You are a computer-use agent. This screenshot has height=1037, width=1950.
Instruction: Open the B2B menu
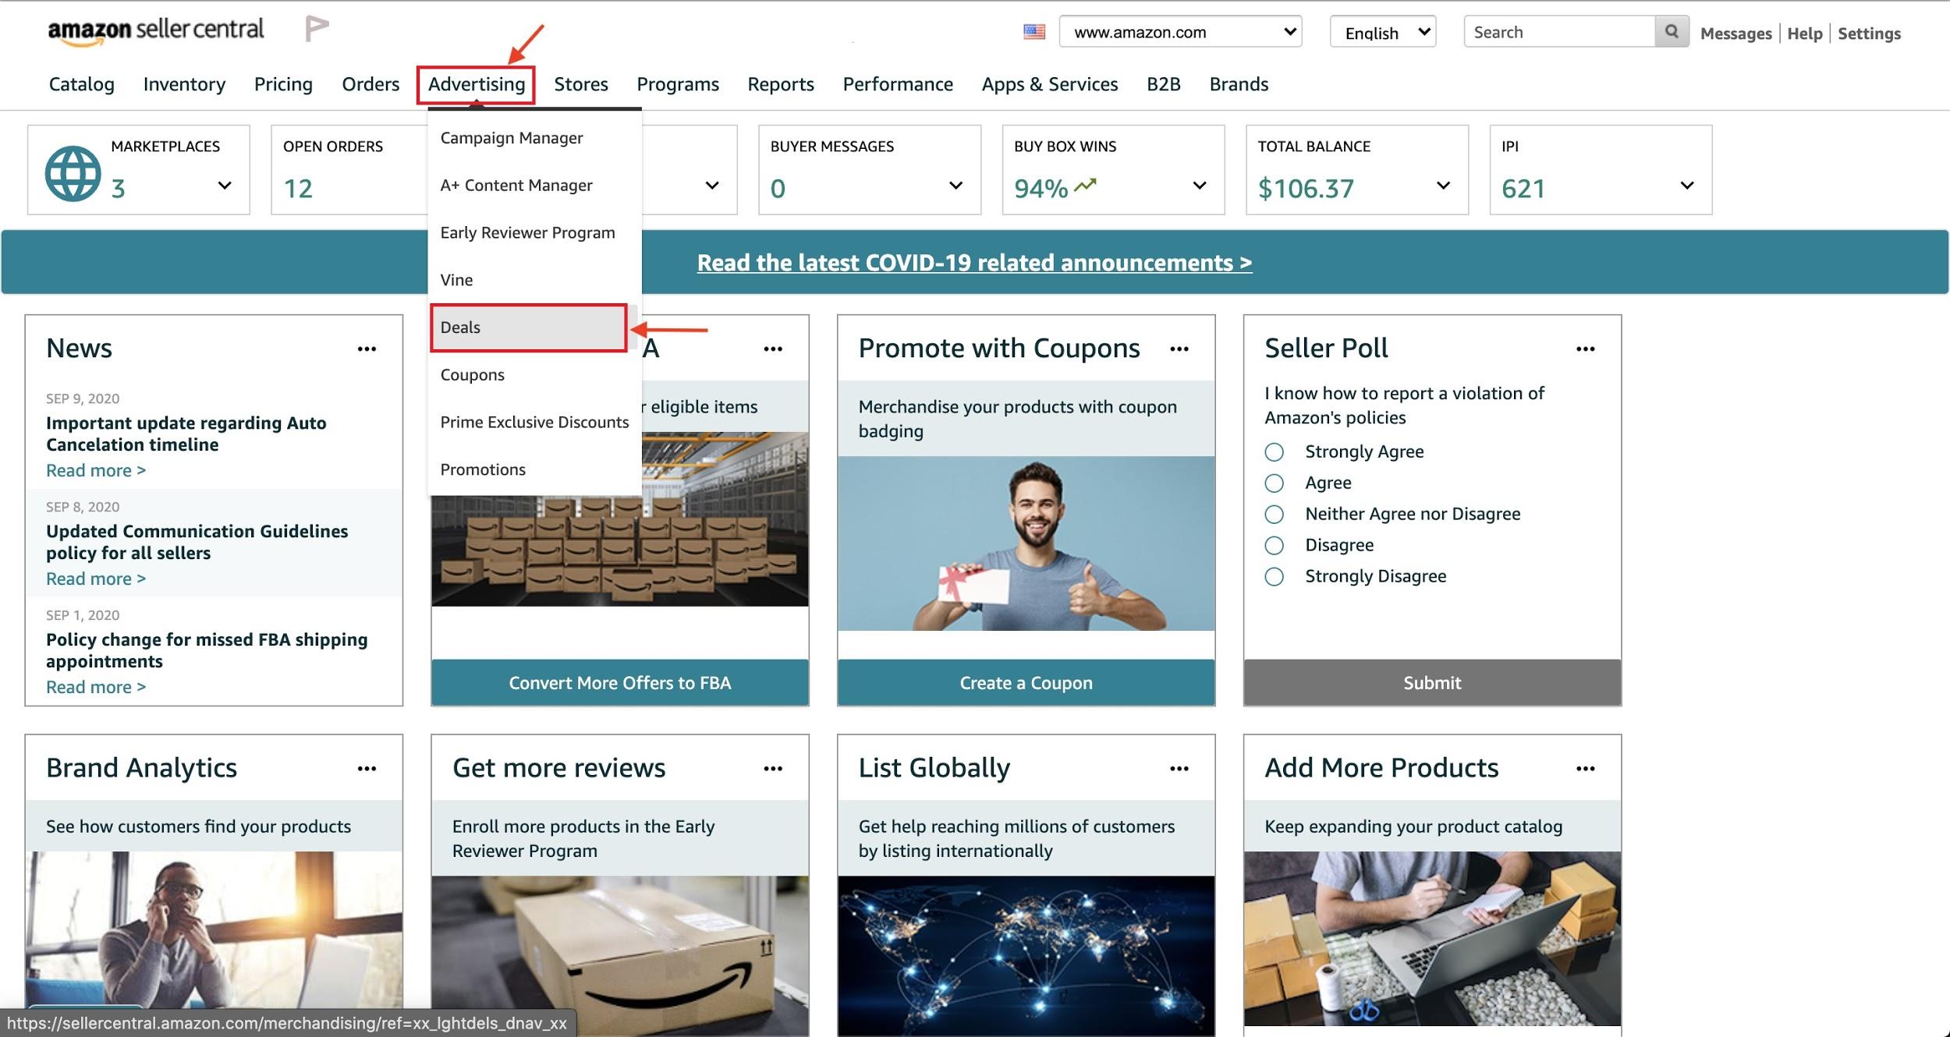click(1164, 84)
